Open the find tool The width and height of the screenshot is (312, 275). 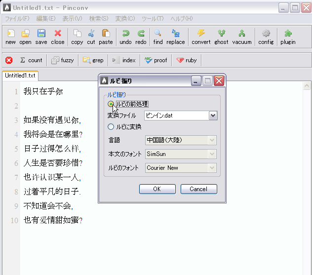point(158,37)
